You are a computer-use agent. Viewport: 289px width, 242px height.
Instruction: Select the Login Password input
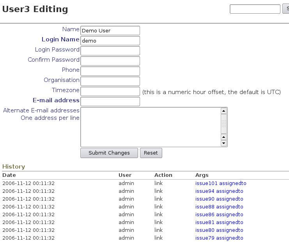coord(110,51)
